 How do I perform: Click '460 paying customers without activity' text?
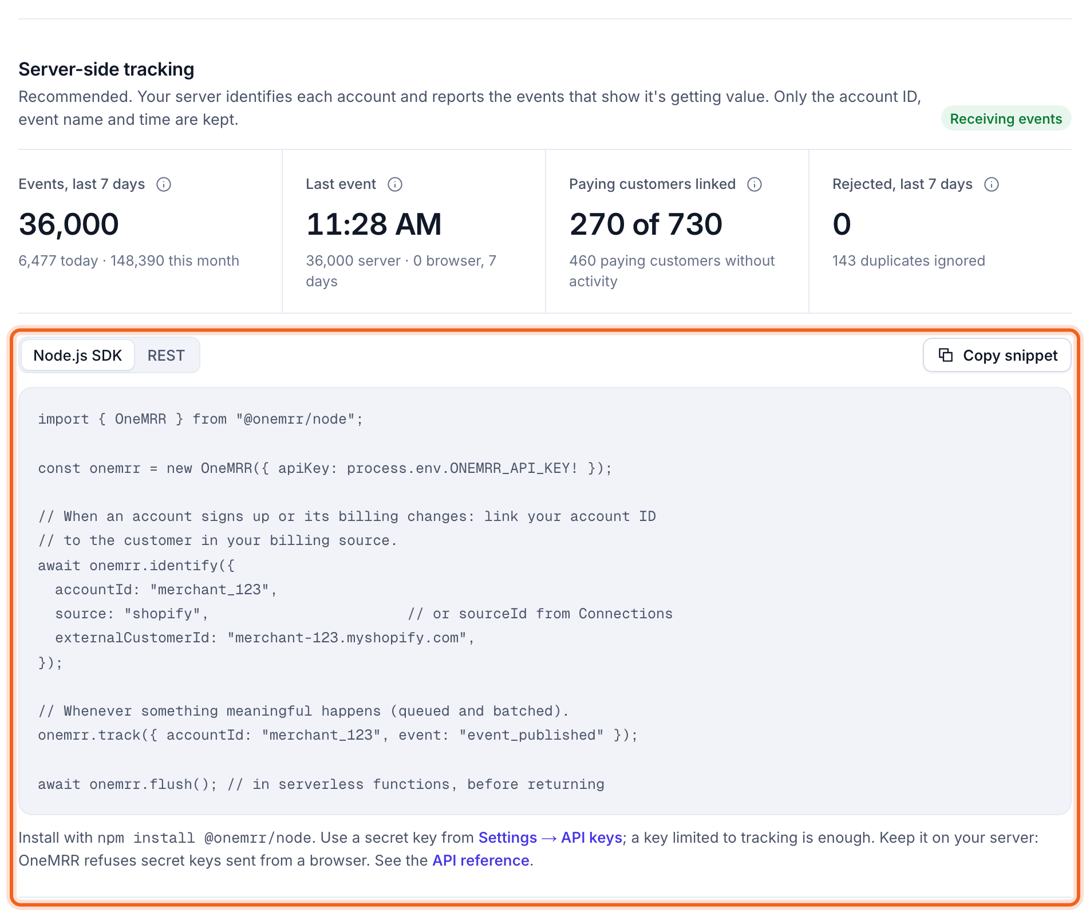click(x=672, y=271)
